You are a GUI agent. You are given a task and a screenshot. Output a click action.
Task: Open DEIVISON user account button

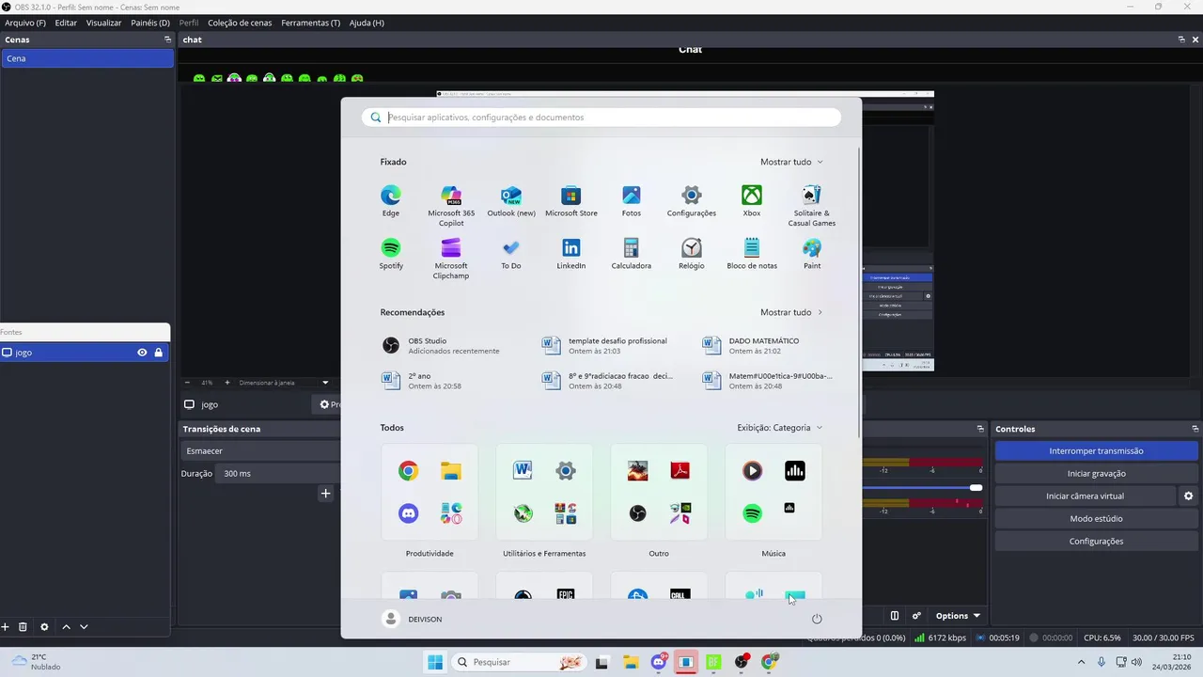(x=413, y=619)
